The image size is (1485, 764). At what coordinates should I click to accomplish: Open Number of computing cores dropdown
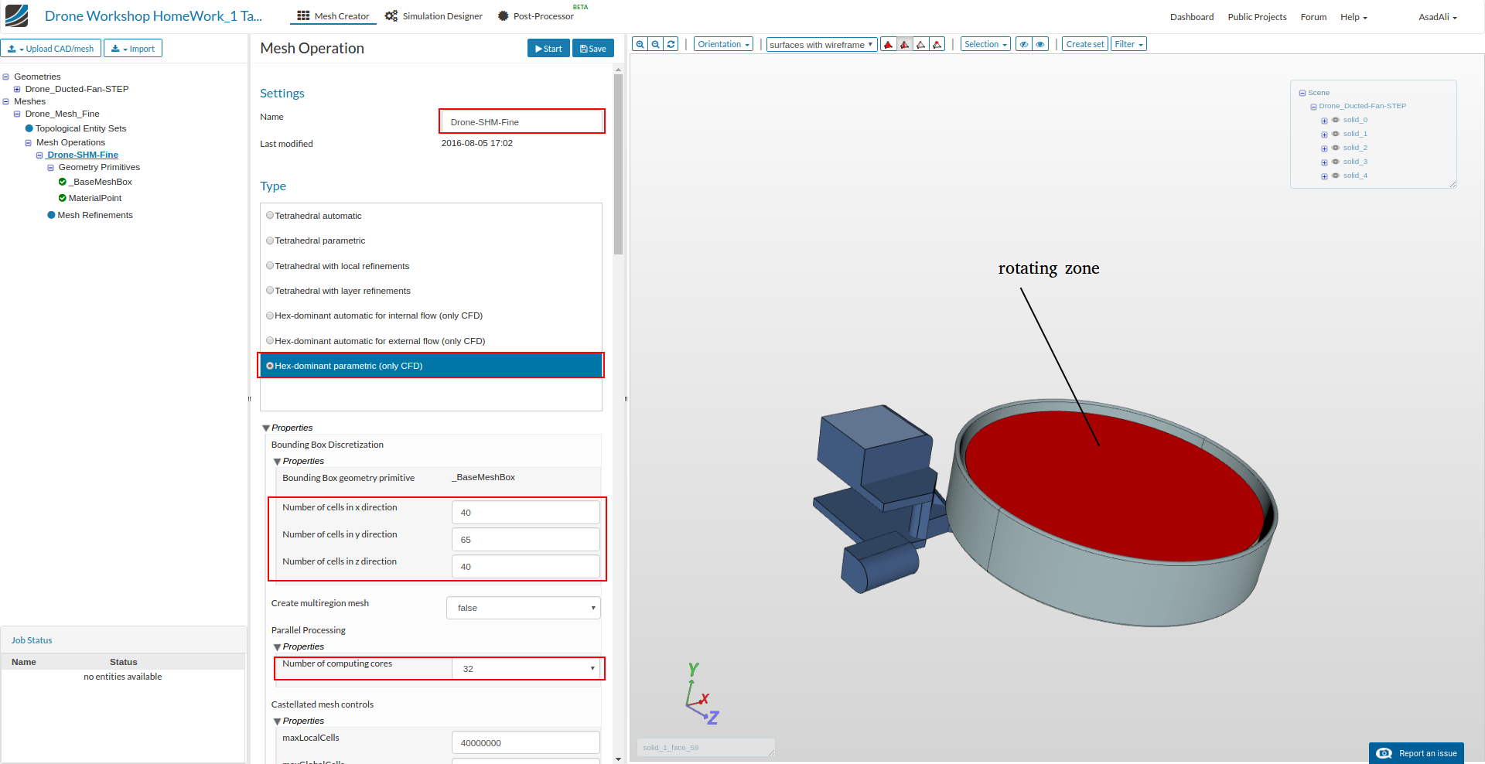pyautogui.click(x=526, y=669)
